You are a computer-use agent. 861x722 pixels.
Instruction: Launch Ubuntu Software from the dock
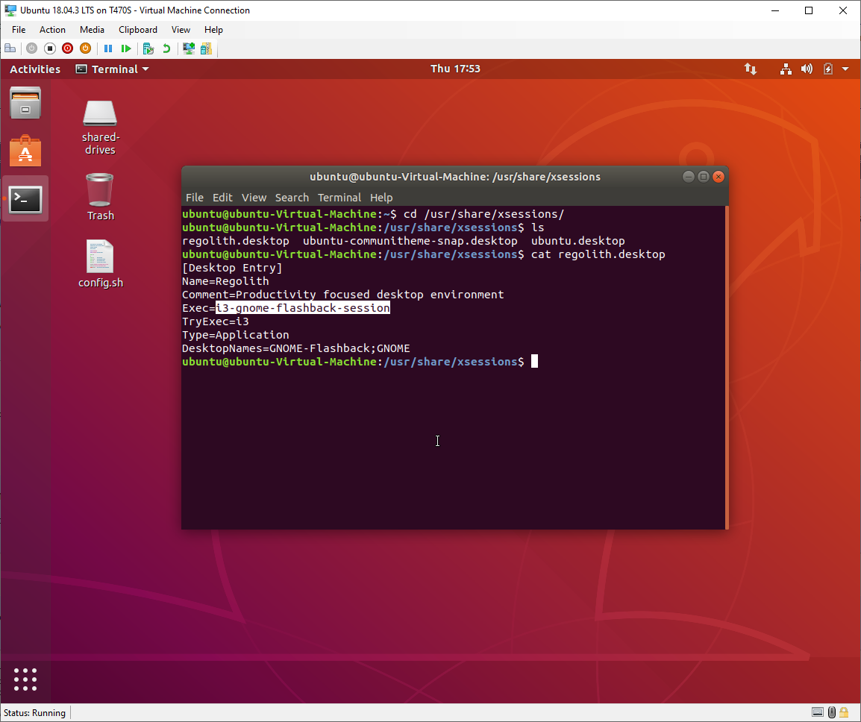point(25,151)
